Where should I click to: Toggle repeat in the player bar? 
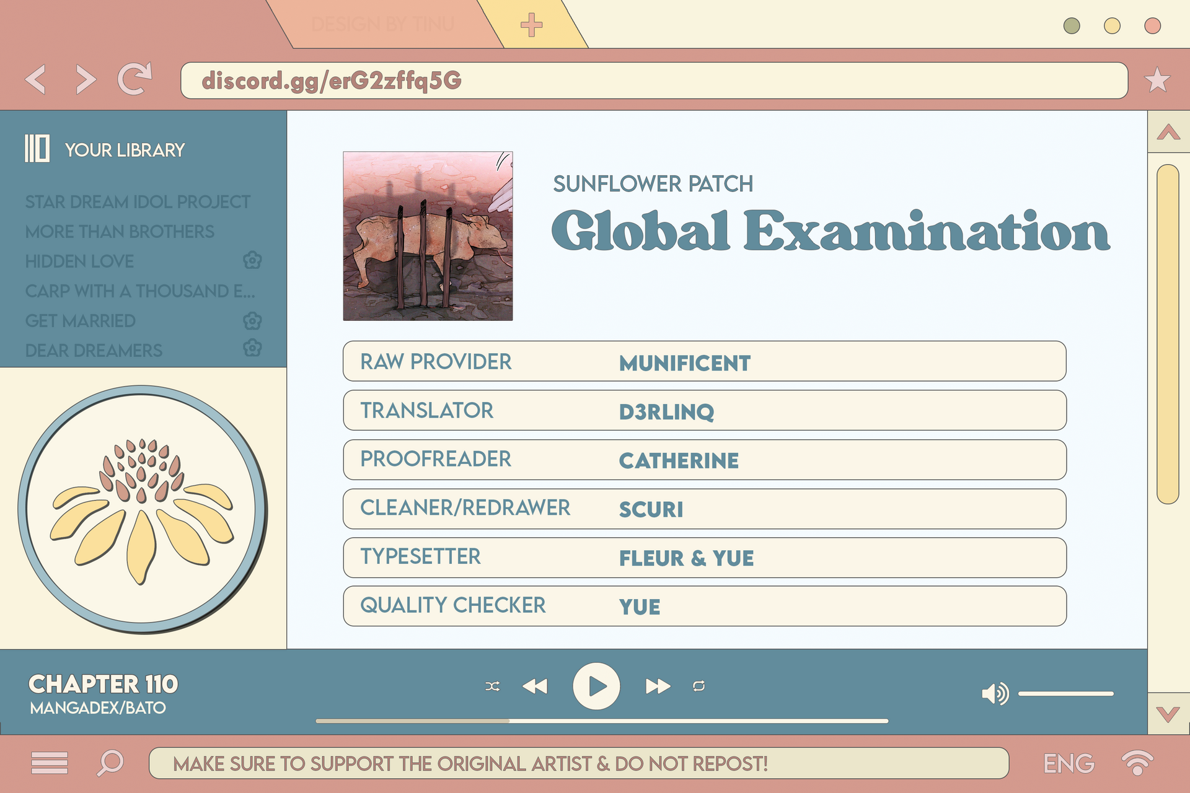(699, 686)
